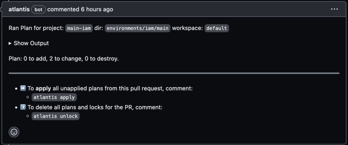Open the comment options three-dot menu
This screenshot has width=348, height=145.
[x=334, y=9]
